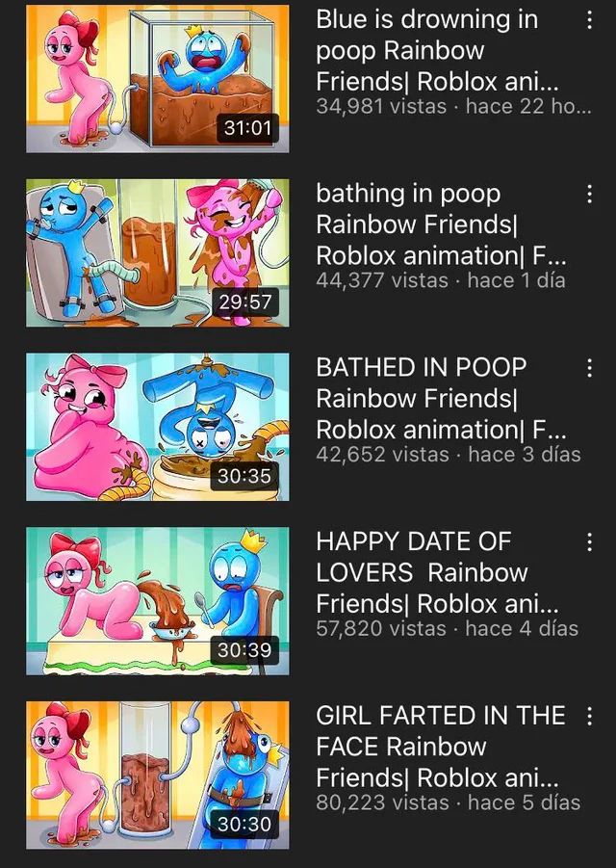The height and width of the screenshot is (868, 616).
Task: Open more options for 'HAPPY DATE OF LOVERS'
Action: point(589,542)
